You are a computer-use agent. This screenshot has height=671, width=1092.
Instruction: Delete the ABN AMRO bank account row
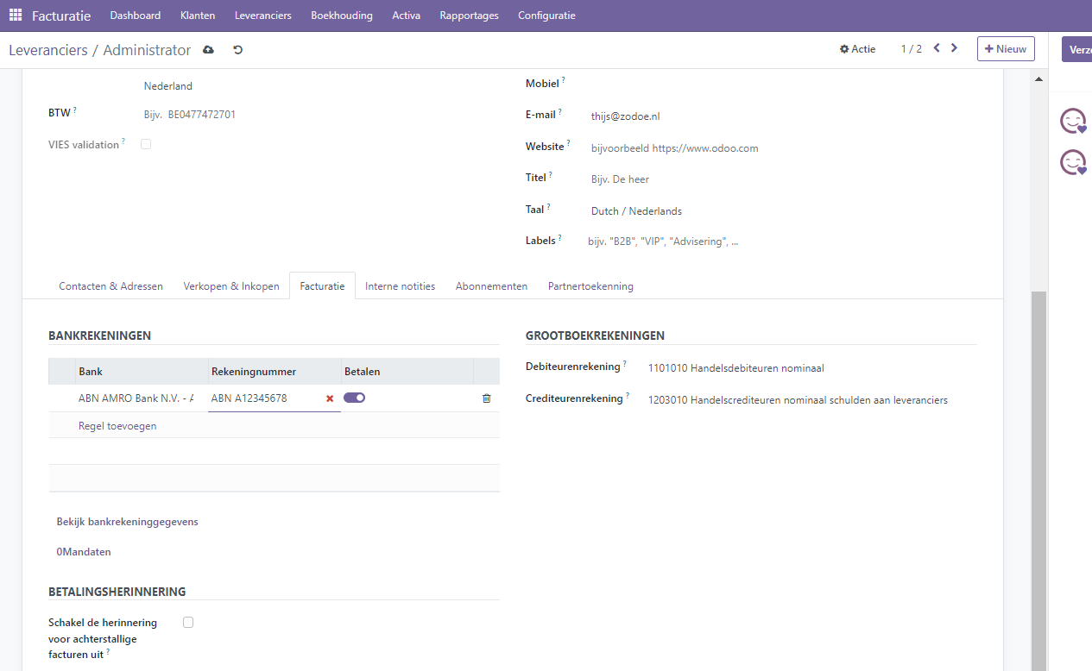tap(486, 398)
